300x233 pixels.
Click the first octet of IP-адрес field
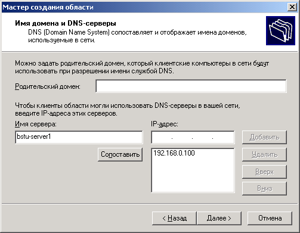click(x=162, y=138)
